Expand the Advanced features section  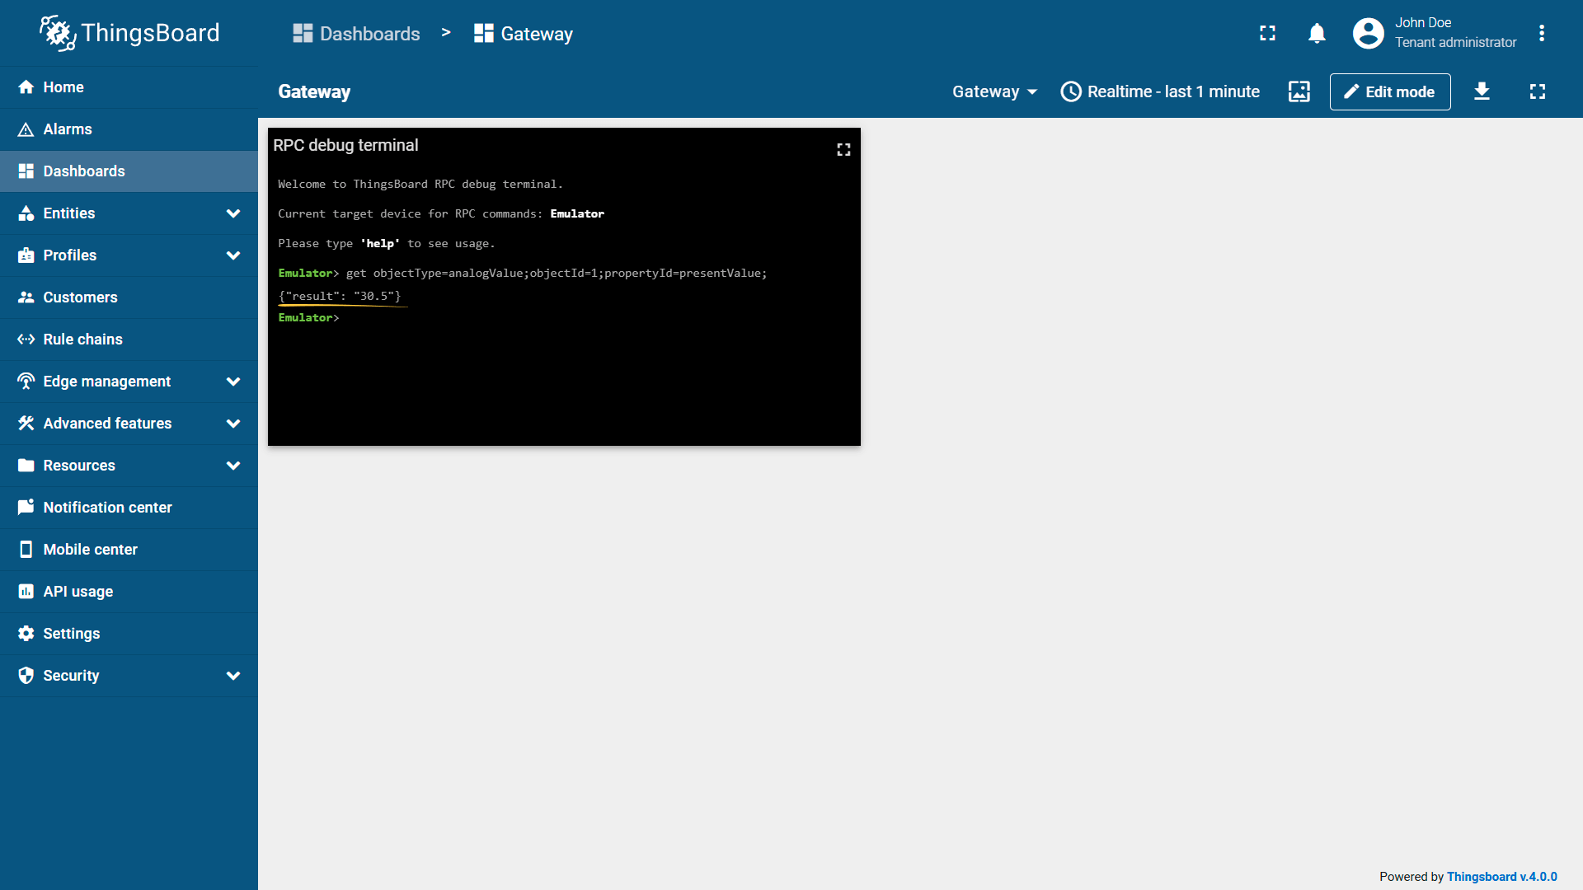pos(233,424)
